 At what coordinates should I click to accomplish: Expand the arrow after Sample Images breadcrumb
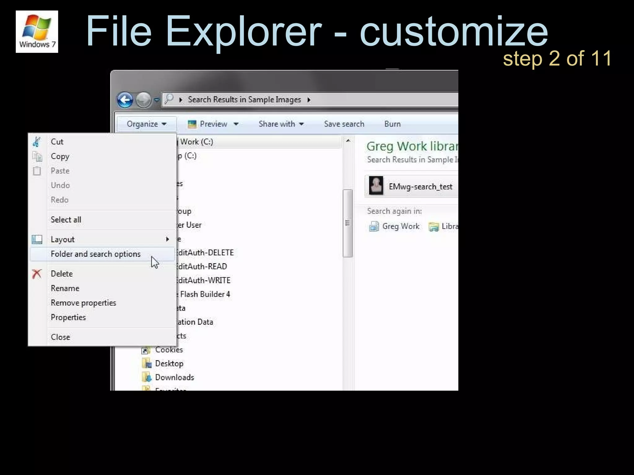tap(309, 100)
